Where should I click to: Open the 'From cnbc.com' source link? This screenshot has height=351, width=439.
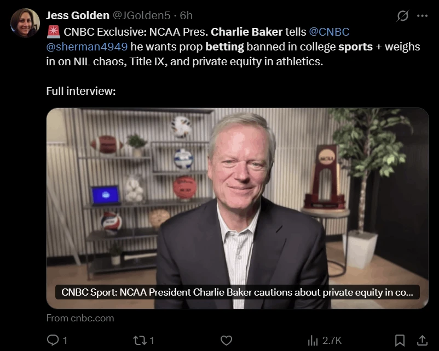pos(80,318)
